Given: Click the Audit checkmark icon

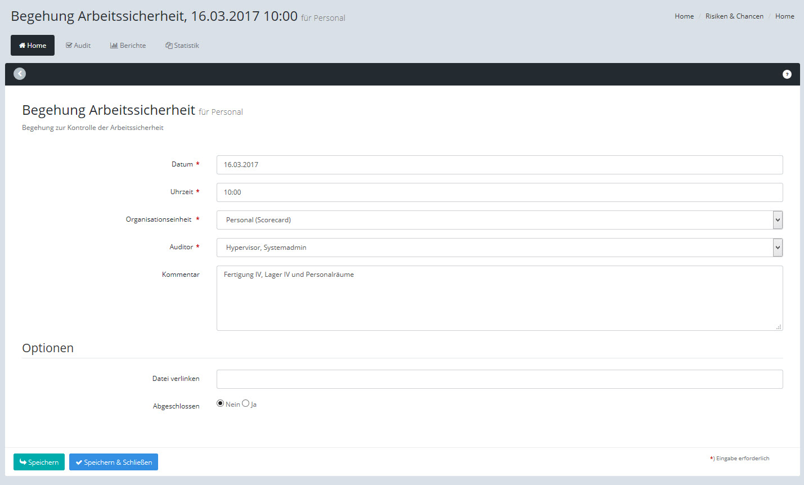Looking at the screenshot, I should [69, 46].
